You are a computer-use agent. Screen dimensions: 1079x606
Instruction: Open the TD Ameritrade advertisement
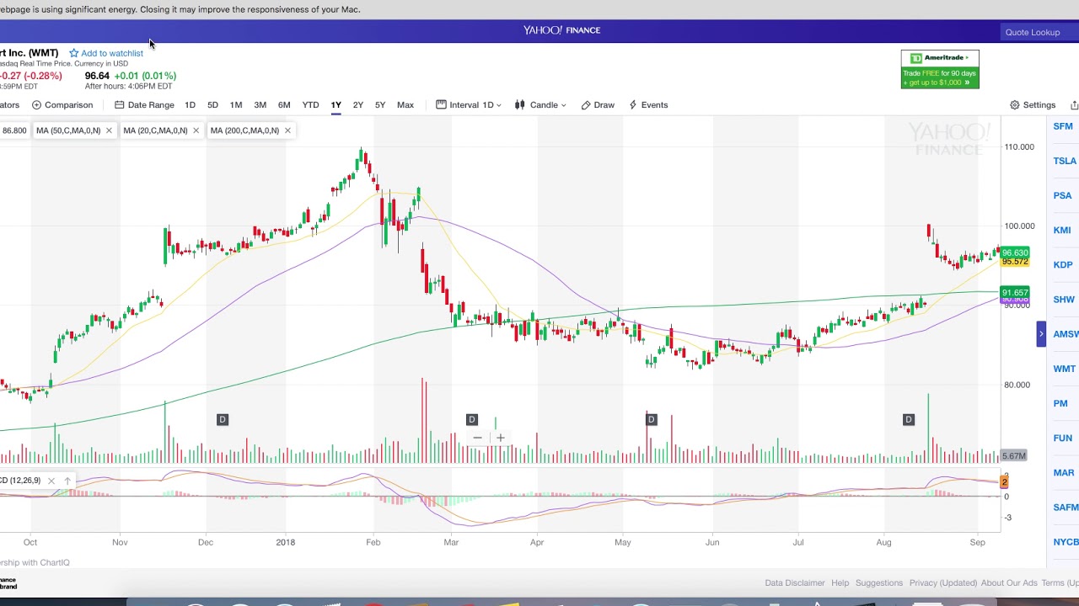pos(940,69)
